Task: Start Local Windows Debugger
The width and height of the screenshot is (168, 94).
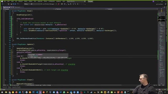Action: click(x=47, y=4)
